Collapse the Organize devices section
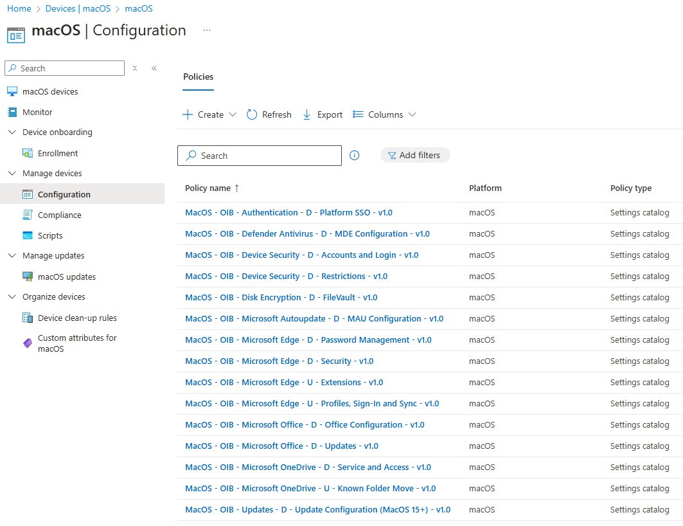Viewport: 683px width, 526px height. (12, 297)
